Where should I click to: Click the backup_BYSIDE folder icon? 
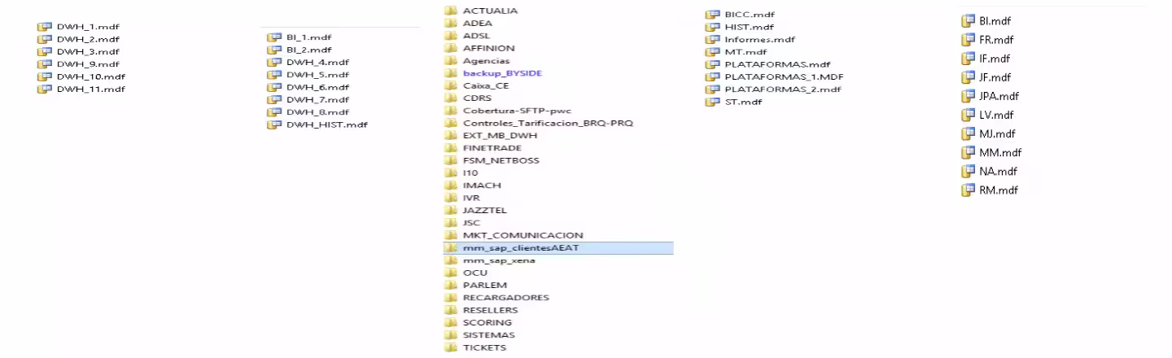pyautogui.click(x=451, y=73)
